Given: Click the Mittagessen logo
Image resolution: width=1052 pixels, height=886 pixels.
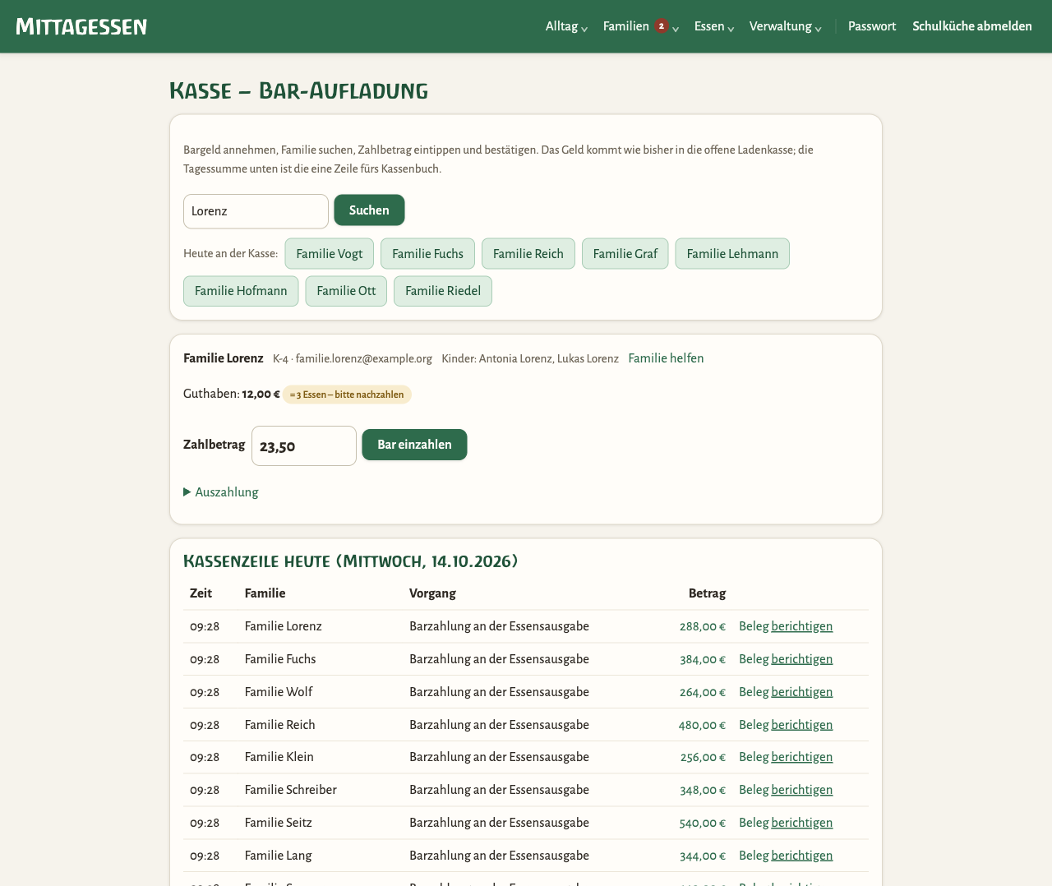Looking at the screenshot, I should [x=81, y=26].
